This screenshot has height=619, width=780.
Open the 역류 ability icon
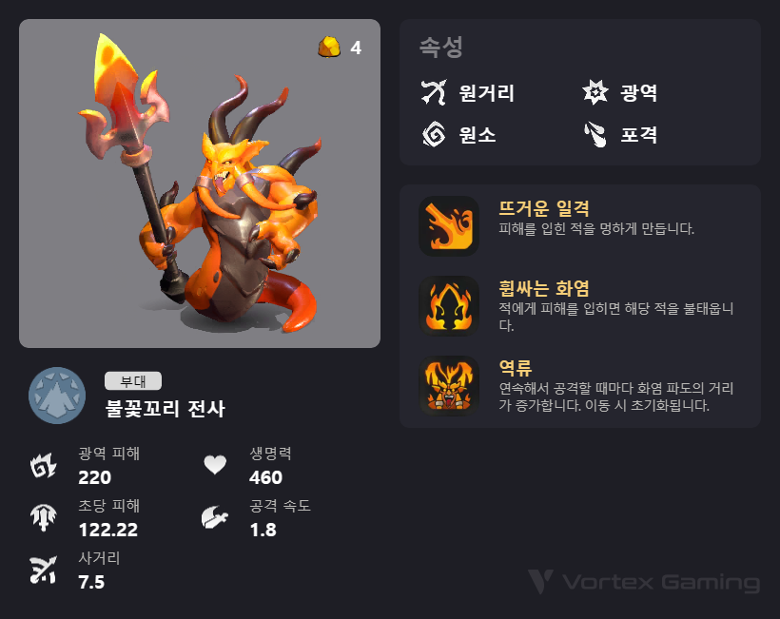coord(449,385)
